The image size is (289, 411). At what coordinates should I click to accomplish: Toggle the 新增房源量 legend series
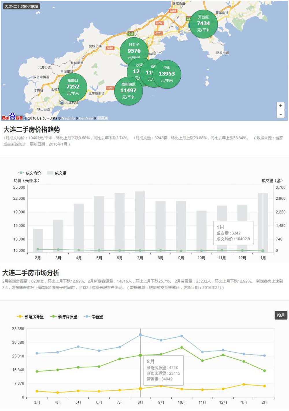click(31, 317)
